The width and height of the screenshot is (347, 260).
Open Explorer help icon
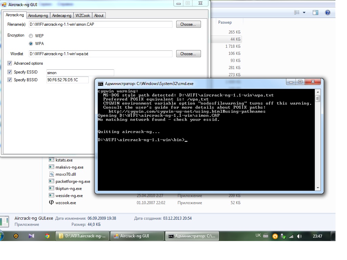pos(328,13)
